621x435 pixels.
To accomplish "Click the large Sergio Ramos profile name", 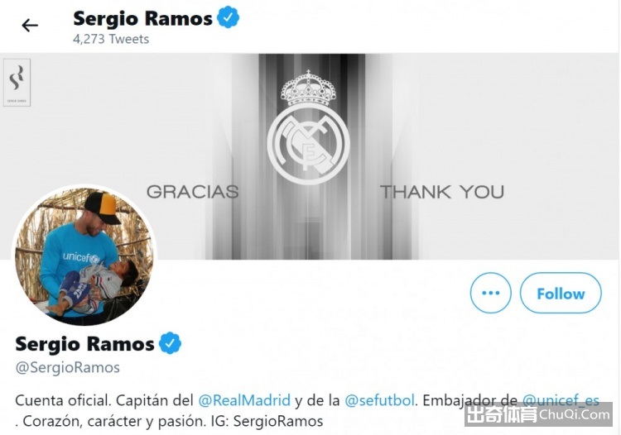I will pos(84,344).
